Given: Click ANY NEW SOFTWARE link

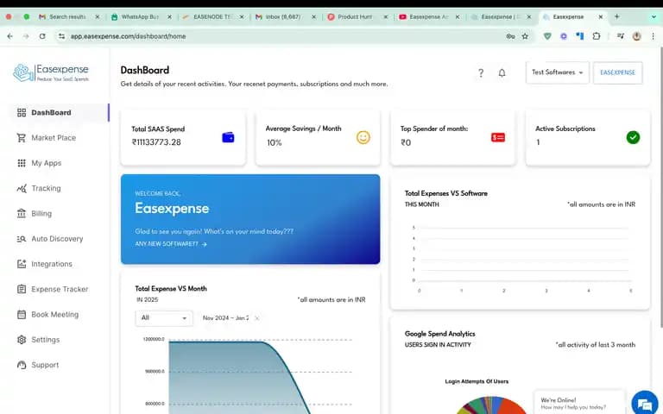Looking at the screenshot, I should 171,244.
